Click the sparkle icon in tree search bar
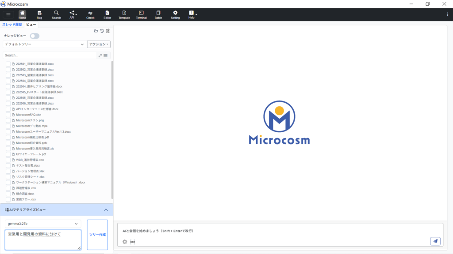Image resolution: width=453 pixels, height=254 pixels. [100, 55]
